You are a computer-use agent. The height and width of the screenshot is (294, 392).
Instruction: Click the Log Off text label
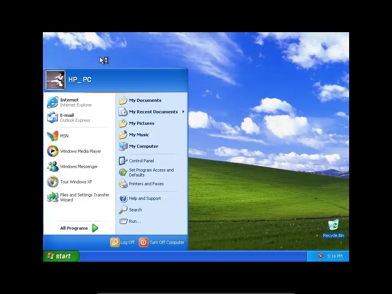click(127, 242)
